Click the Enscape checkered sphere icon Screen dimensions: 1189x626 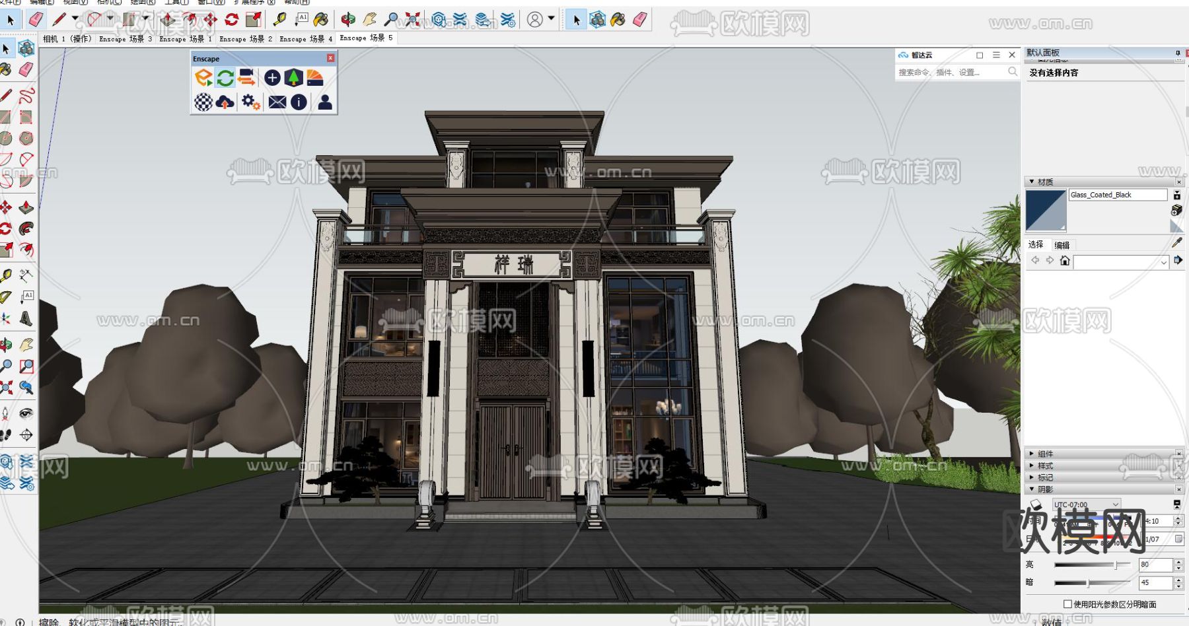coord(203,102)
